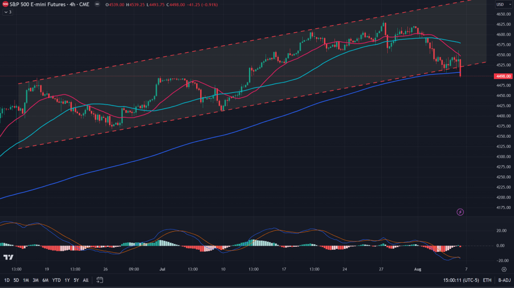Select the 1D time range
This screenshot has width=514, height=288.
point(7,280)
